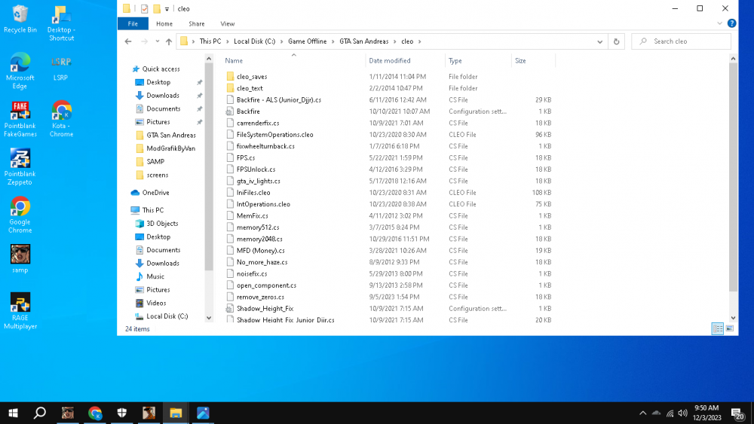Launch Microsoft Edge from desktop
Image resolution: width=754 pixels, height=424 pixels.
click(20, 71)
